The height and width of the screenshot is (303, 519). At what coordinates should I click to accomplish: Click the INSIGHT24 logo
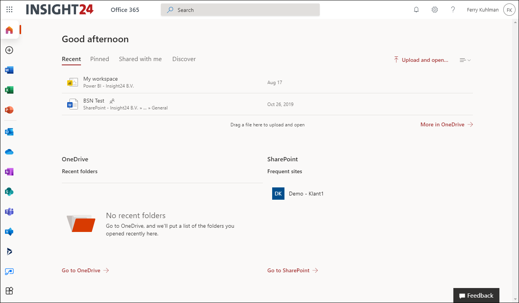coord(60,10)
